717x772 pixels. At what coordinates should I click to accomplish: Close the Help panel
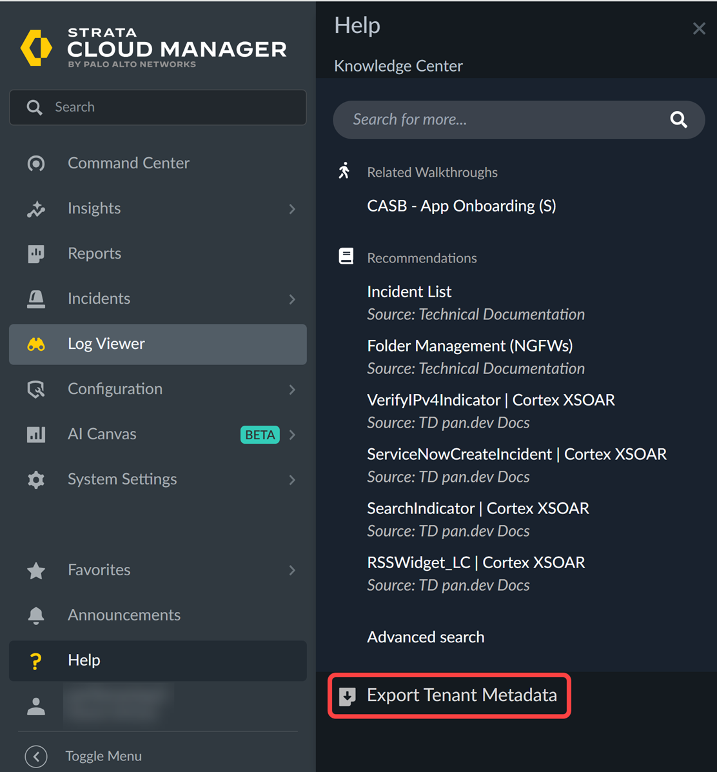(x=699, y=28)
